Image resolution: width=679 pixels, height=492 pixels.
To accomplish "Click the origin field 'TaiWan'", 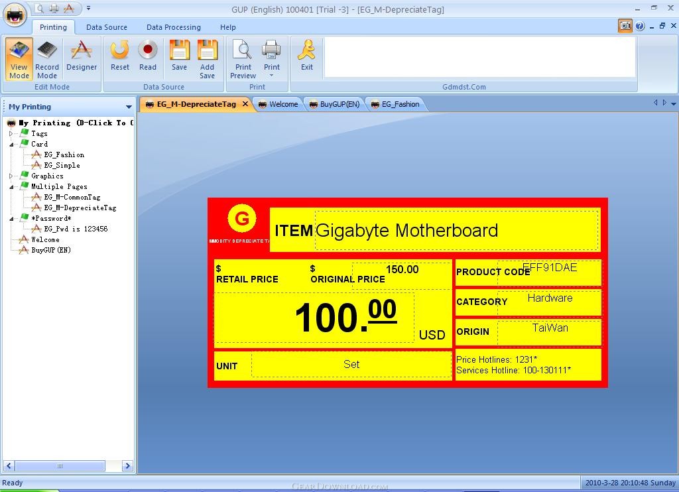I will pos(549,333).
